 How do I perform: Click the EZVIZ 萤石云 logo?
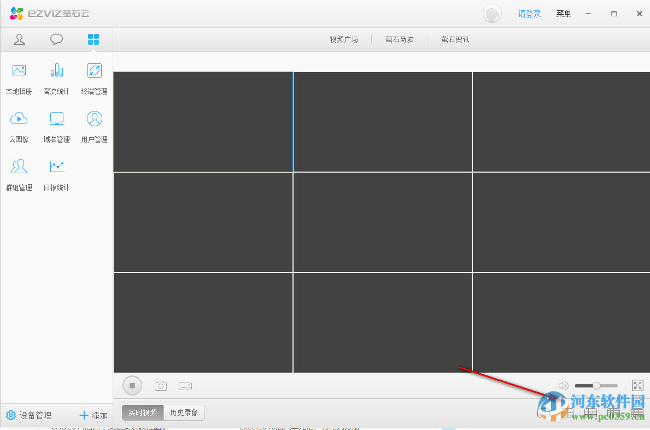[x=50, y=14]
